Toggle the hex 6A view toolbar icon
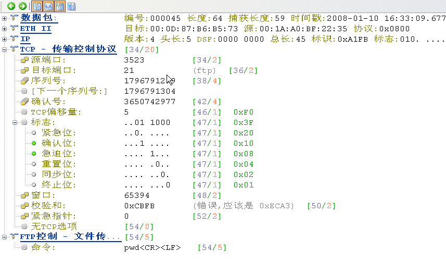This screenshot has width=446, height=277. pos(48,6)
